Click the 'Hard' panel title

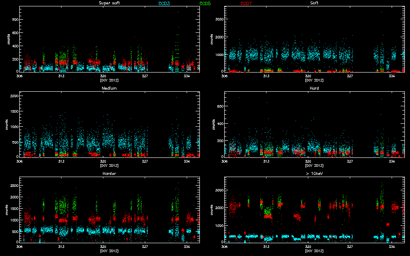(314, 88)
